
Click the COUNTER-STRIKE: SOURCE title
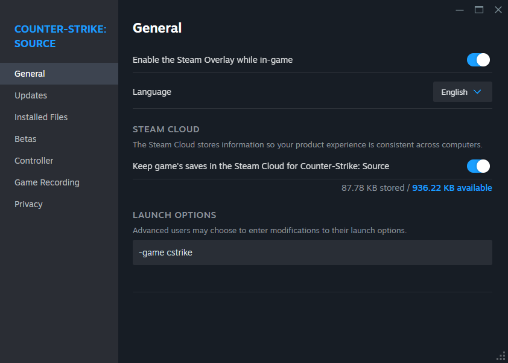click(60, 36)
